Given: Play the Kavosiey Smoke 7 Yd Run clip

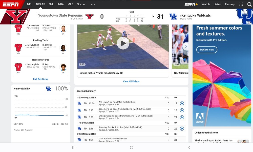Looking at the screenshot, I should (182, 129).
